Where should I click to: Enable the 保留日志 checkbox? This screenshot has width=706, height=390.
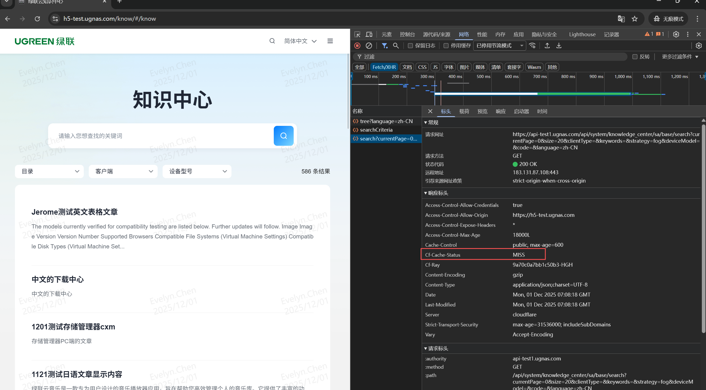click(x=410, y=46)
